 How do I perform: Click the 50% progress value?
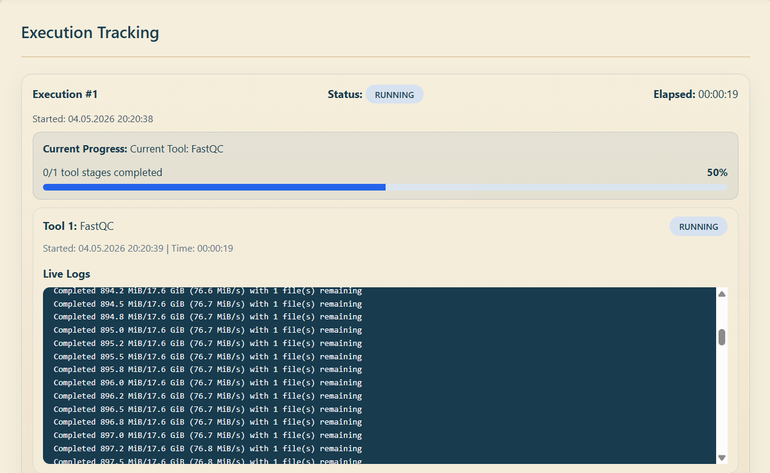[717, 172]
